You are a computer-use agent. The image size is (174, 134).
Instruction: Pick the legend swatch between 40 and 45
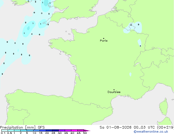74,130
